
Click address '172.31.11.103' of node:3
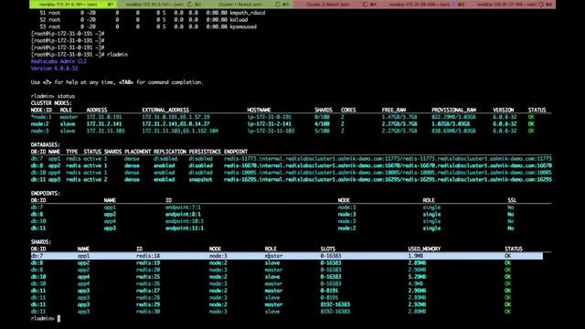pyautogui.click(x=106, y=131)
